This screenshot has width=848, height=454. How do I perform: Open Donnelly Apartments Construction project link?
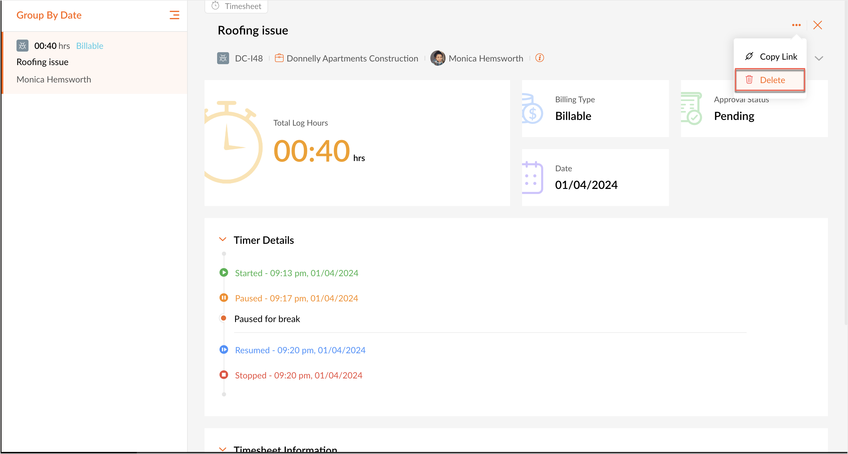[x=352, y=58]
